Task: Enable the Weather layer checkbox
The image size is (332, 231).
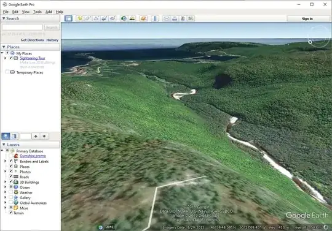Action: (x=11, y=192)
